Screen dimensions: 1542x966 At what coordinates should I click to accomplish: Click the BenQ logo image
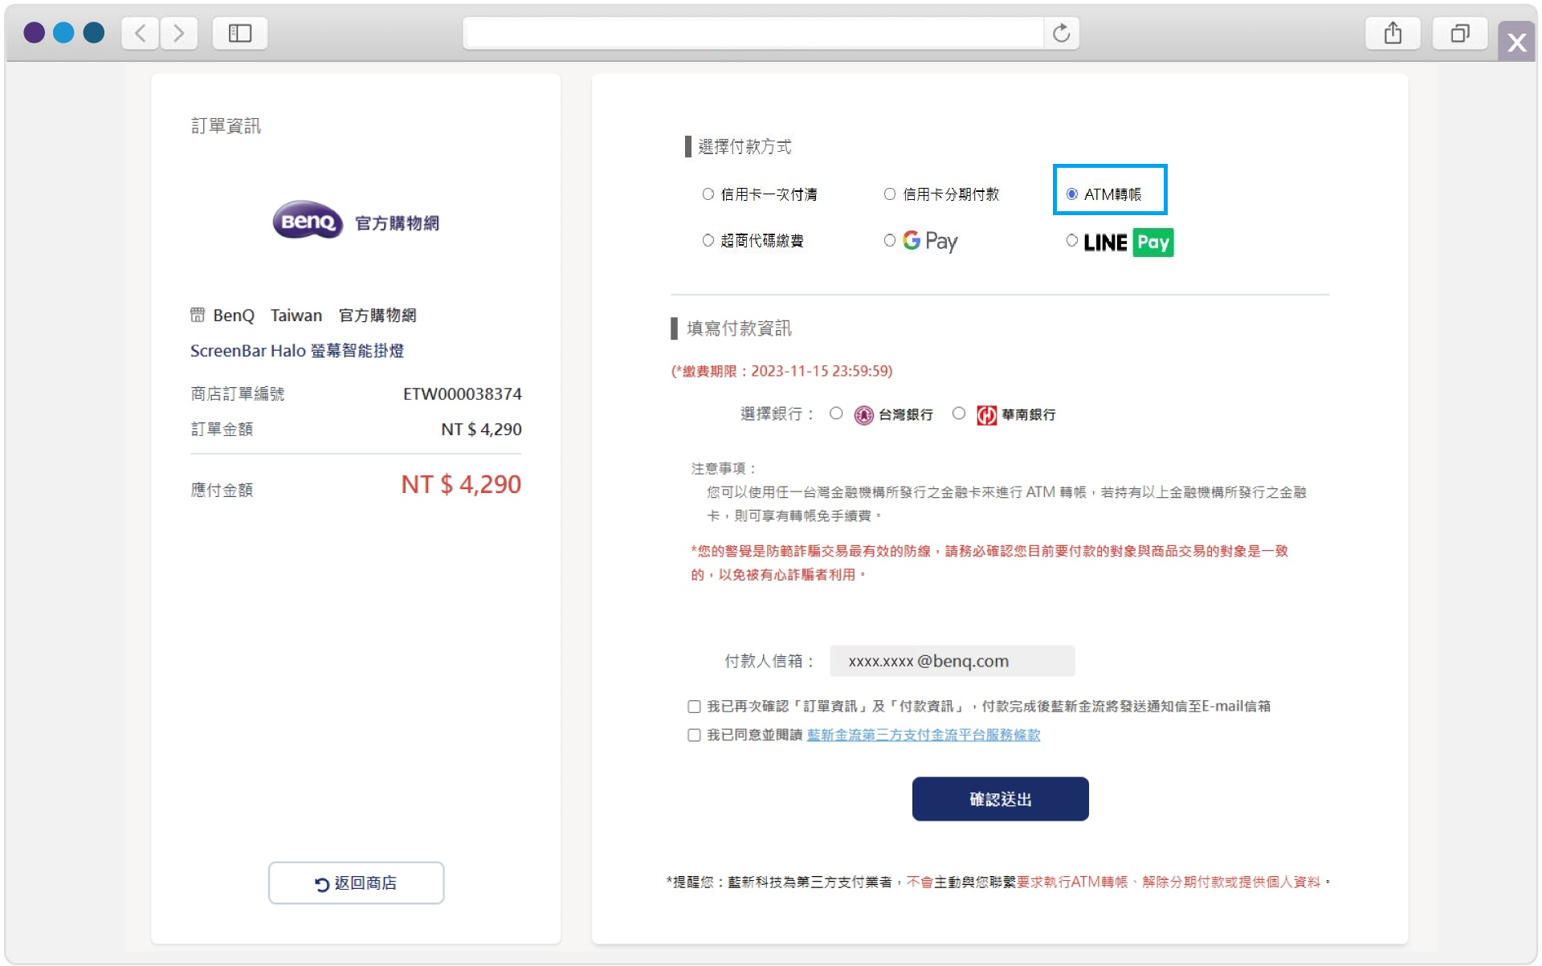point(308,221)
